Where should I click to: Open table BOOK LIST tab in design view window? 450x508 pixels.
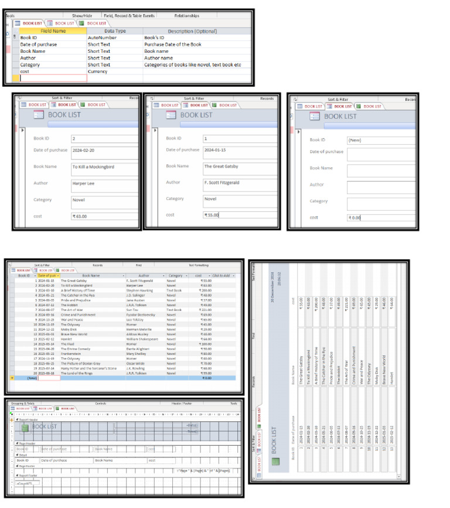point(29,23)
